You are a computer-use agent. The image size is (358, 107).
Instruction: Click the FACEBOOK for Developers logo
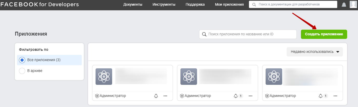(x=40, y=4)
